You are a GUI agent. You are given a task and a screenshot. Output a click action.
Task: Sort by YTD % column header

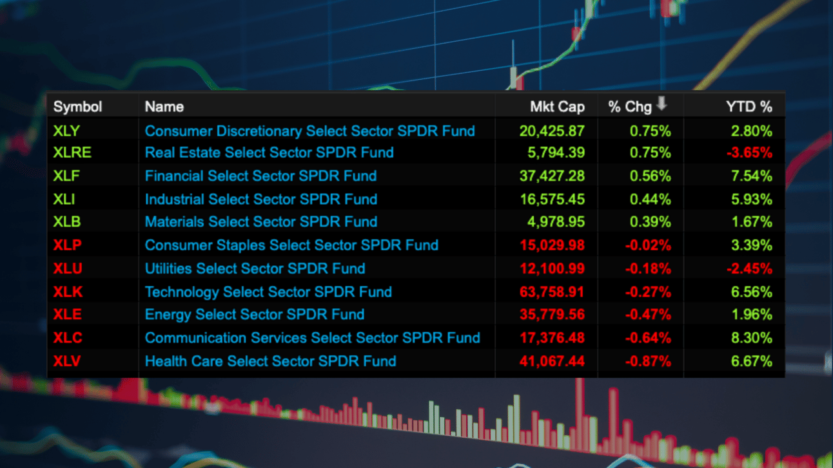[x=749, y=107]
